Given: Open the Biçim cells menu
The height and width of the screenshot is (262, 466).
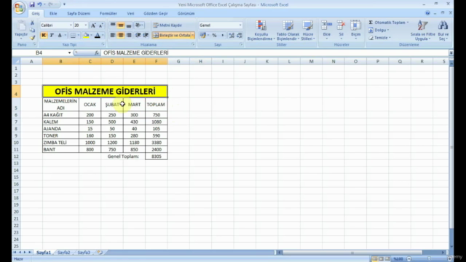Looking at the screenshot, I should (x=355, y=31).
